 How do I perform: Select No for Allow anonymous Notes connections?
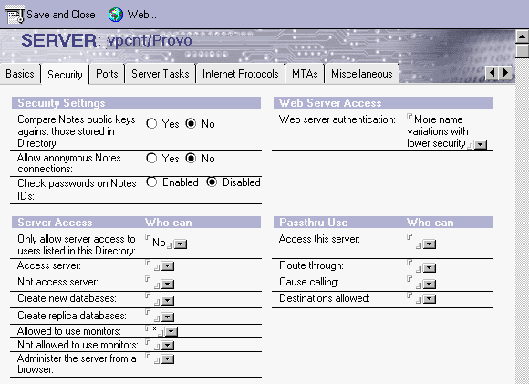click(x=191, y=159)
